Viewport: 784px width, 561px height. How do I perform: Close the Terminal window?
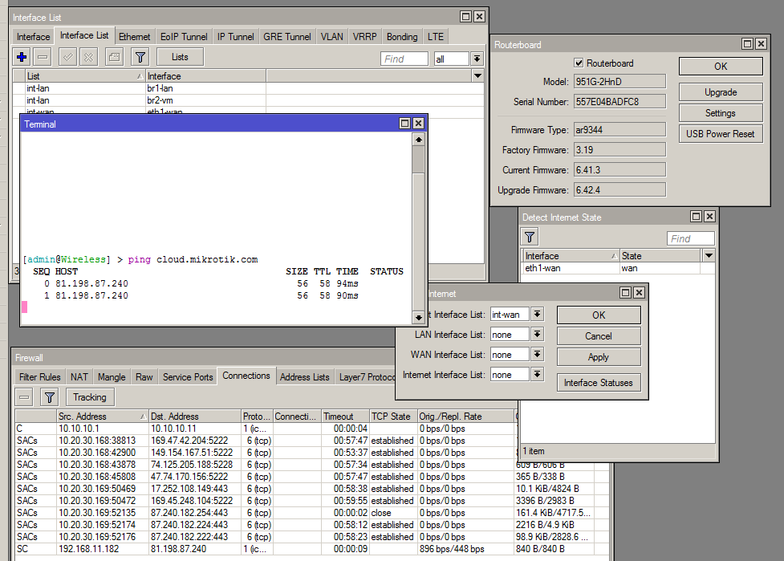[x=419, y=124]
